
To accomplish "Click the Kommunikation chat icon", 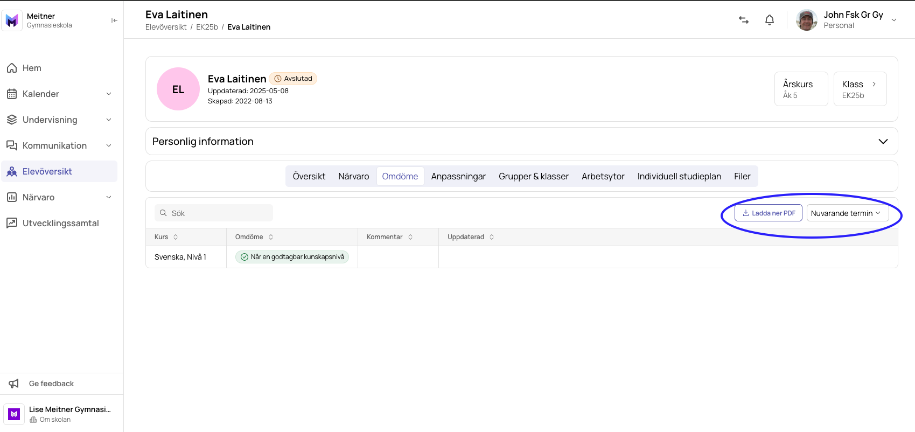I will (12, 145).
